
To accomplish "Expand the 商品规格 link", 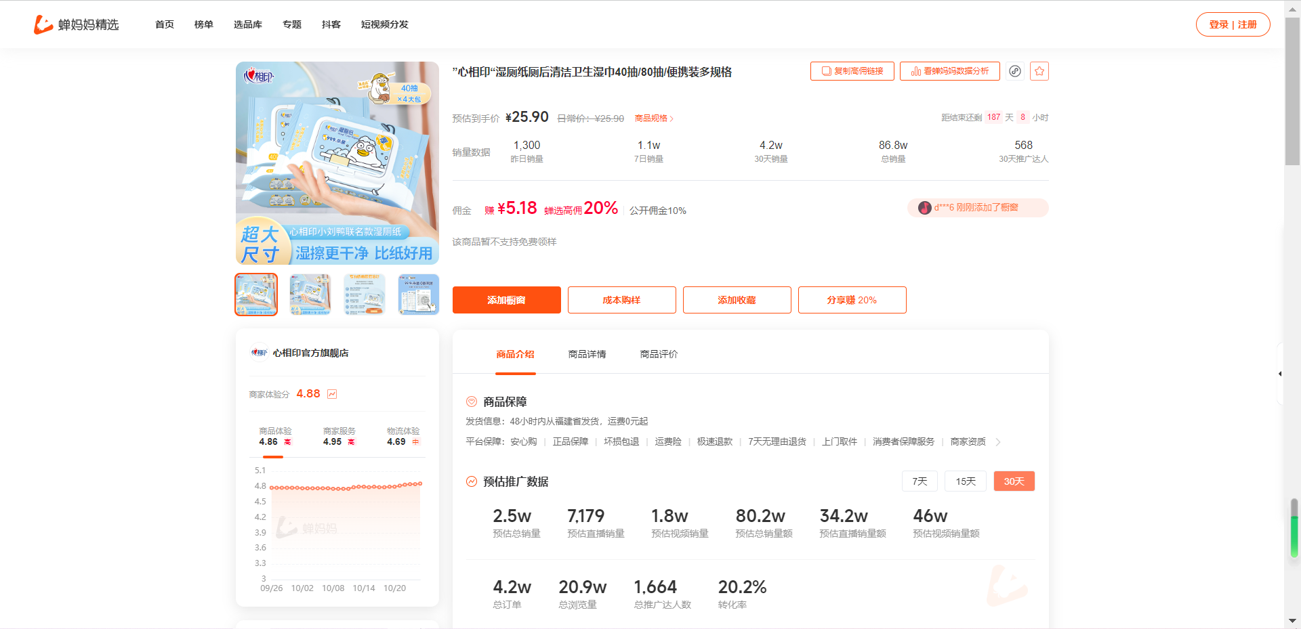I will click(x=654, y=118).
